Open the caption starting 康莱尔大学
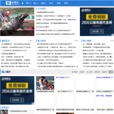Viewport: 114px width, 114px height. coord(85,110)
